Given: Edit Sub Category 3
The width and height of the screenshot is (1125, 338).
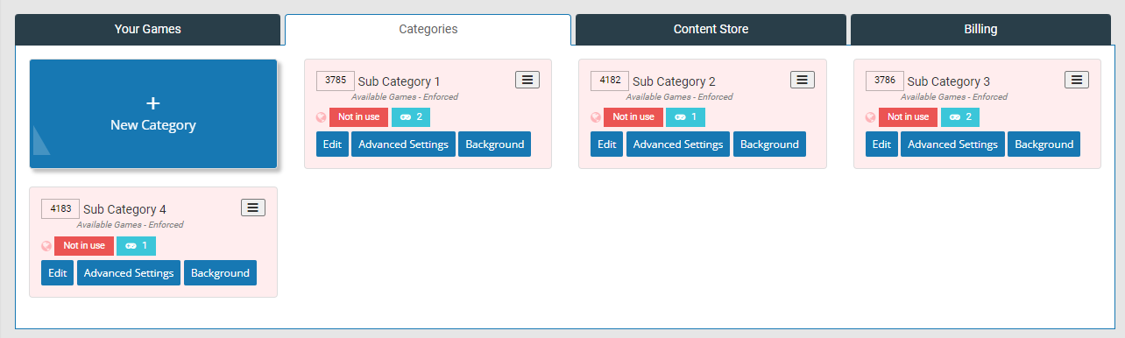Looking at the screenshot, I should click(x=881, y=144).
